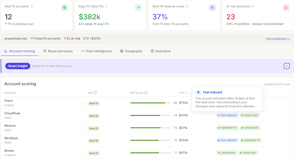The width and height of the screenshot is (294, 159).
Task: Click info icon next to Best fit accounts
Action: tap(32, 6)
